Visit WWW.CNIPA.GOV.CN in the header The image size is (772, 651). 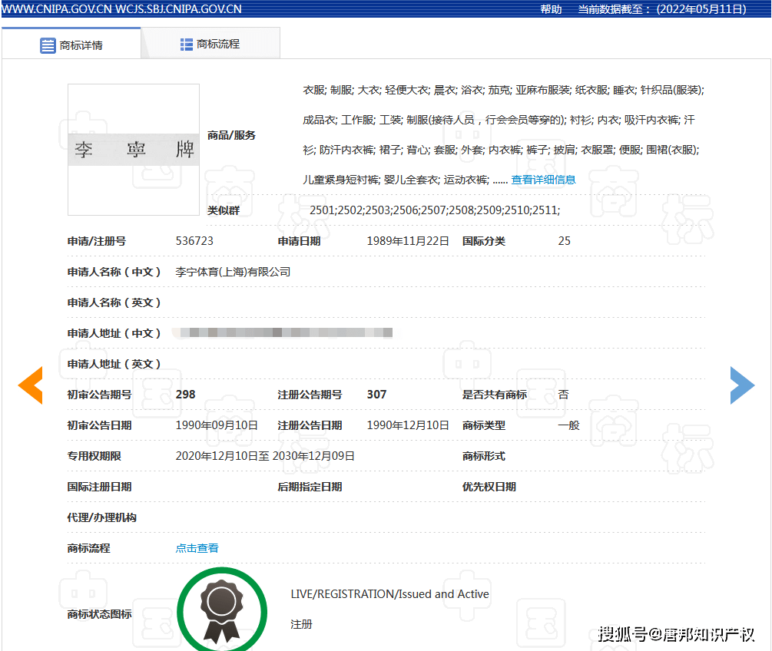click(x=57, y=9)
